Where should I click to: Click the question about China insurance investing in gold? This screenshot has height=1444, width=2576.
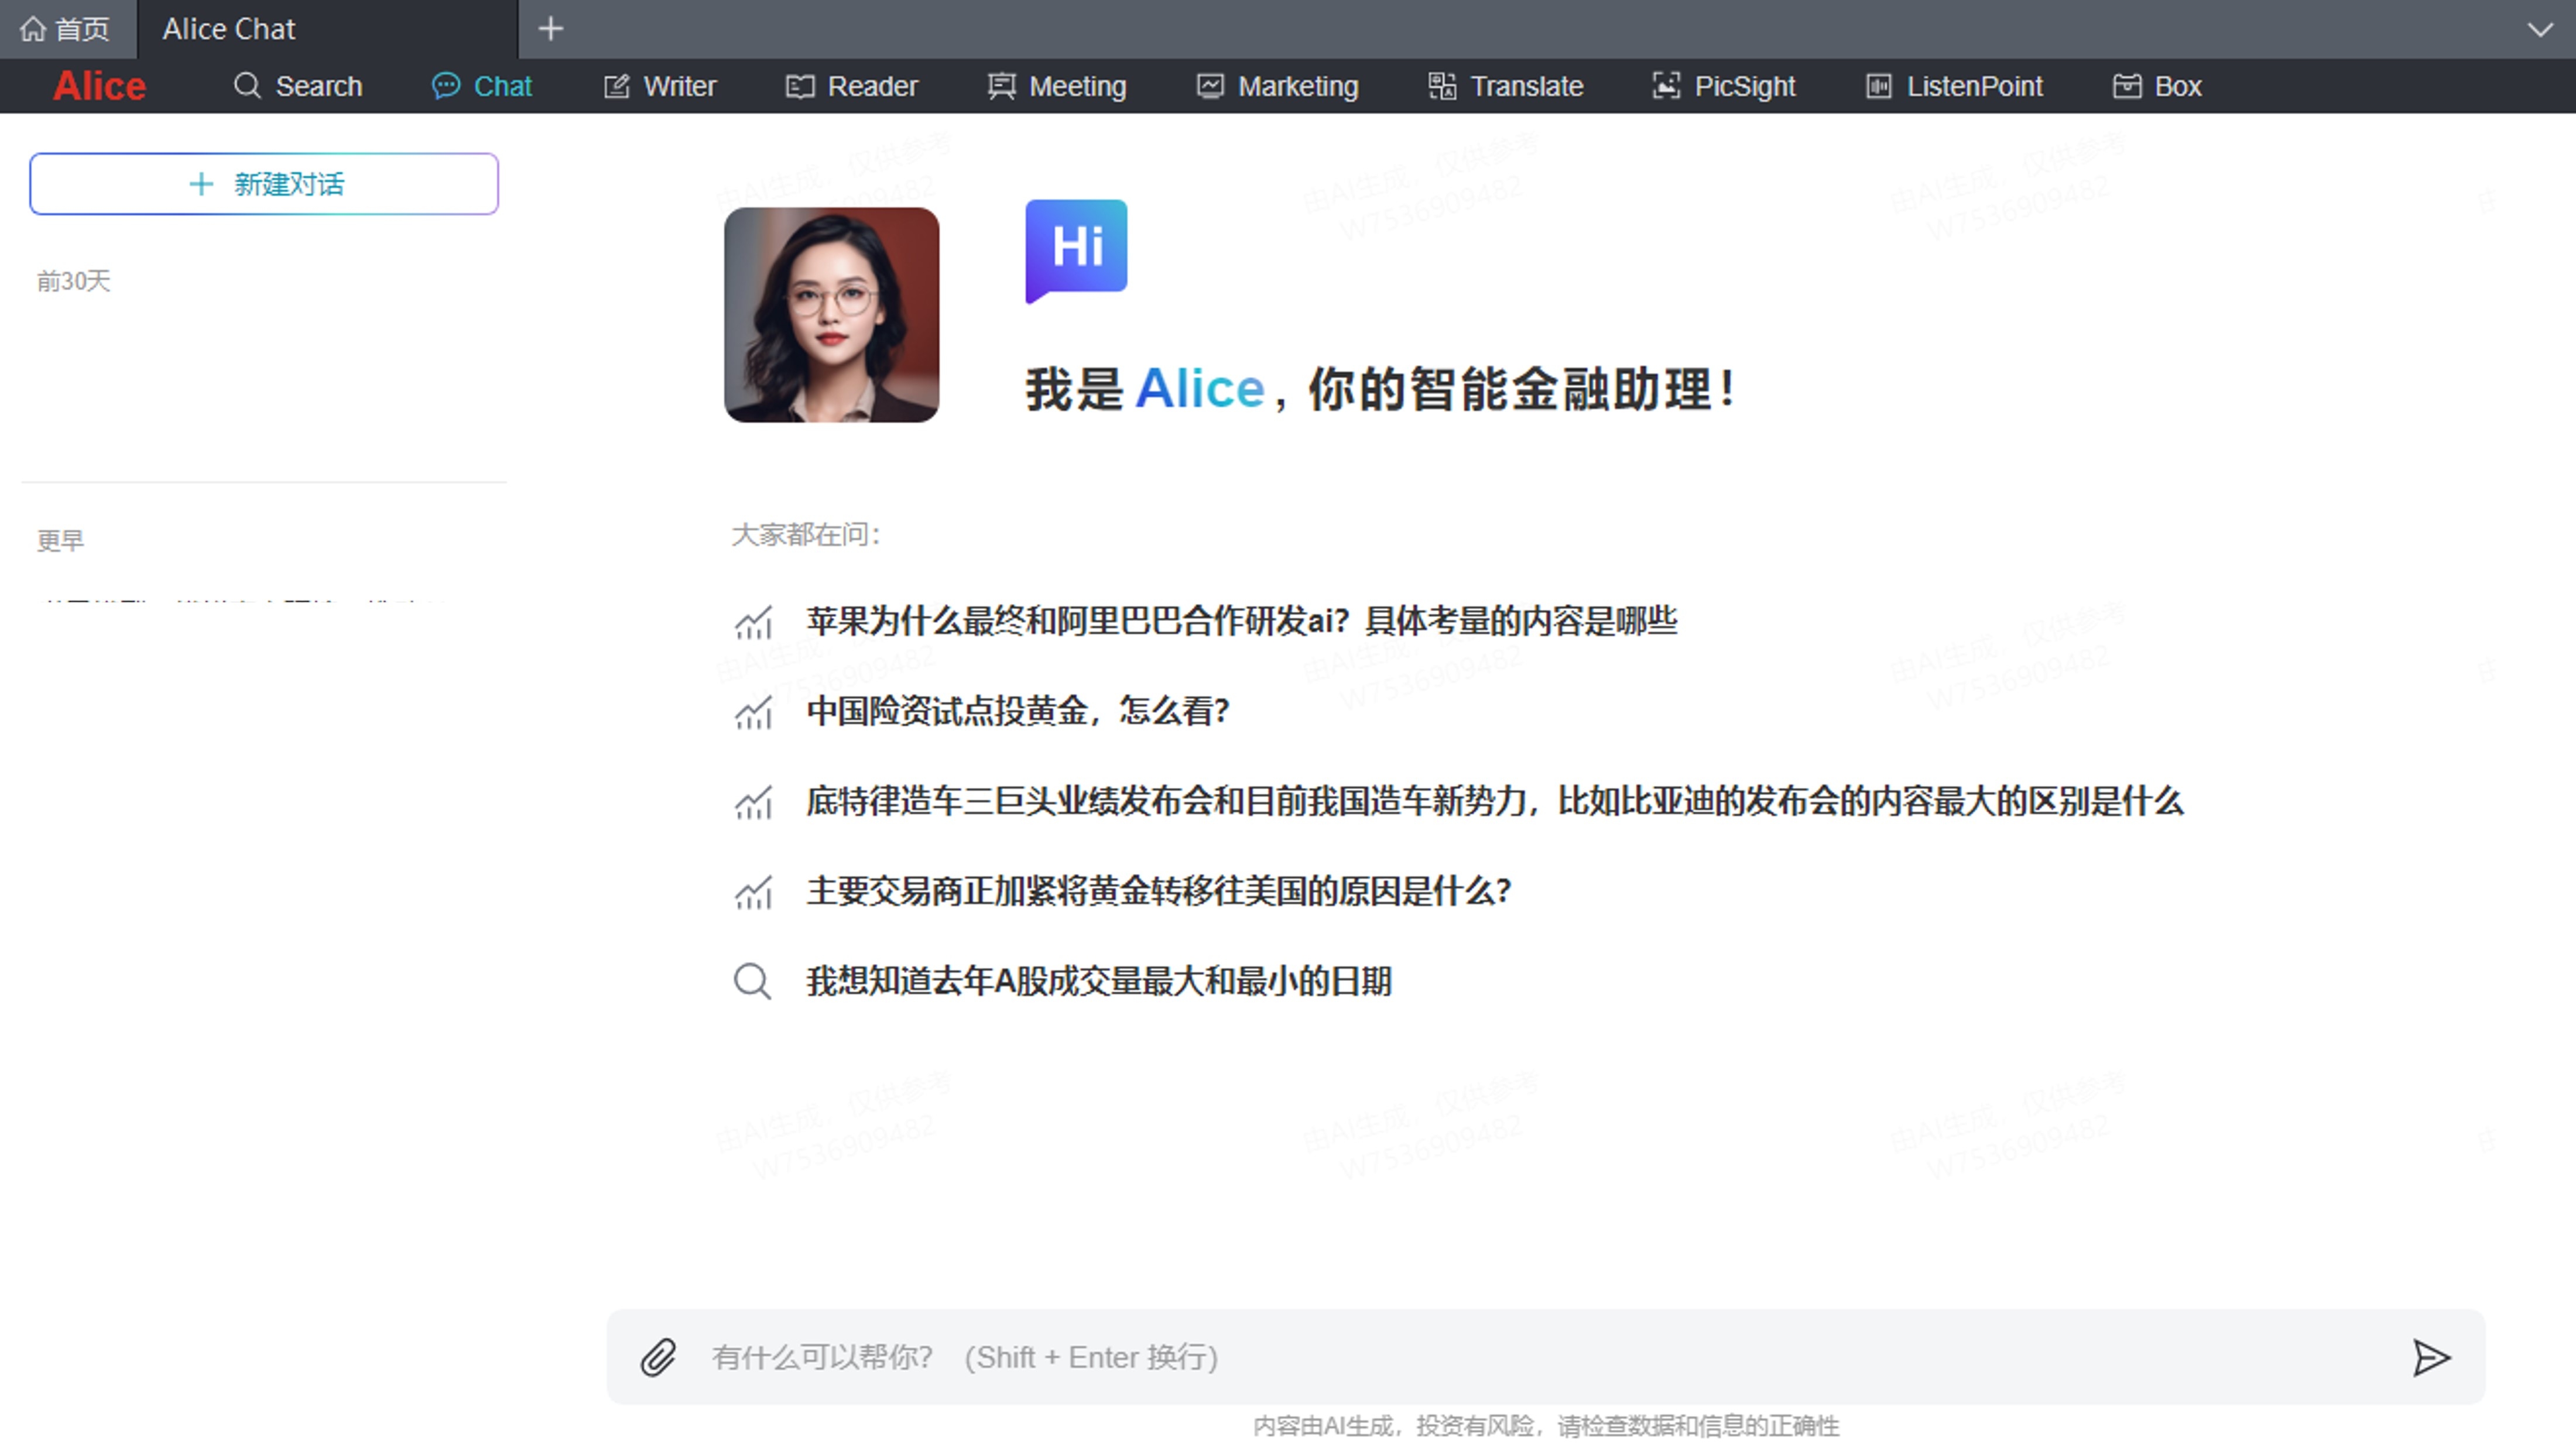point(1018,712)
